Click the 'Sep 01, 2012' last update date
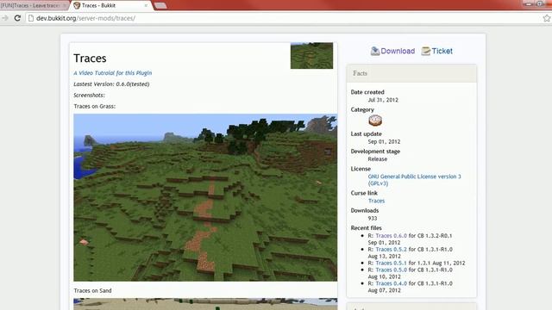The image size is (552, 310). point(384,141)
